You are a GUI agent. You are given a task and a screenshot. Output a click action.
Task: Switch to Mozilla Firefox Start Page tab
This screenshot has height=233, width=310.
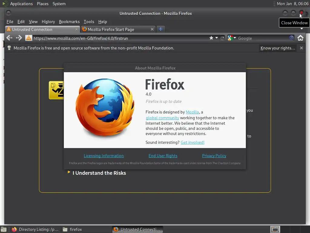118,29
